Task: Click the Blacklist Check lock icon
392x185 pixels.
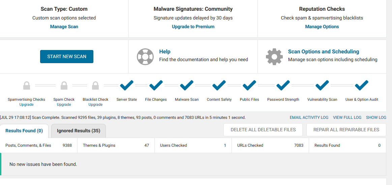Action: [95, 86]
